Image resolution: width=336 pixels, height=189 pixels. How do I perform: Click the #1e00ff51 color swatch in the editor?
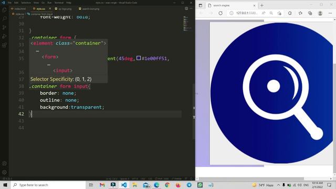tap(139, 58)
